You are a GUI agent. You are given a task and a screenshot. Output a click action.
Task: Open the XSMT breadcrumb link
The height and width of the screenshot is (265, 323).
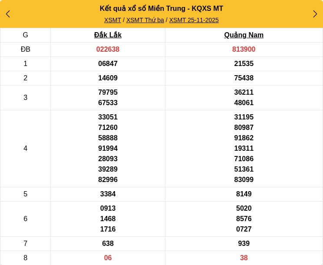(112, 20)
